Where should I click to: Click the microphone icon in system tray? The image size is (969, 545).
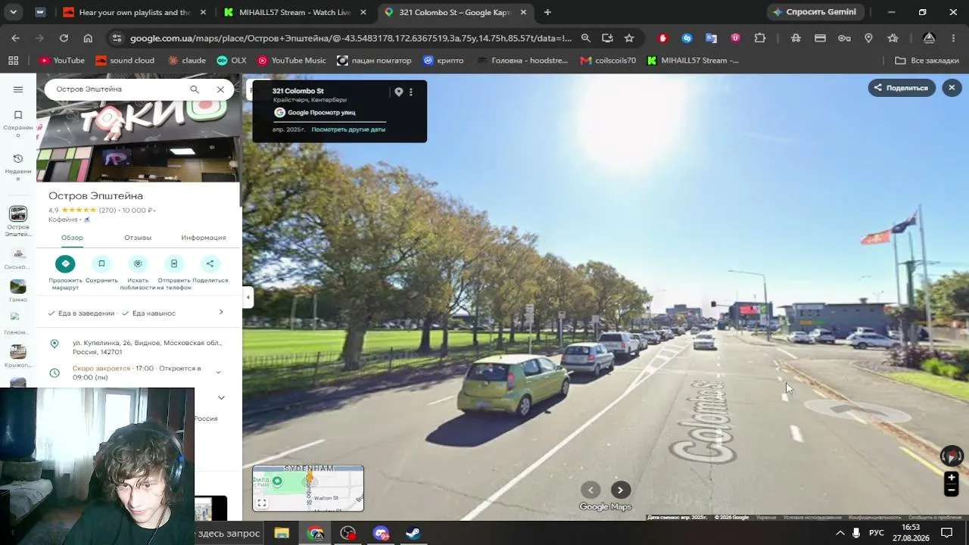[x=856, y=533]
